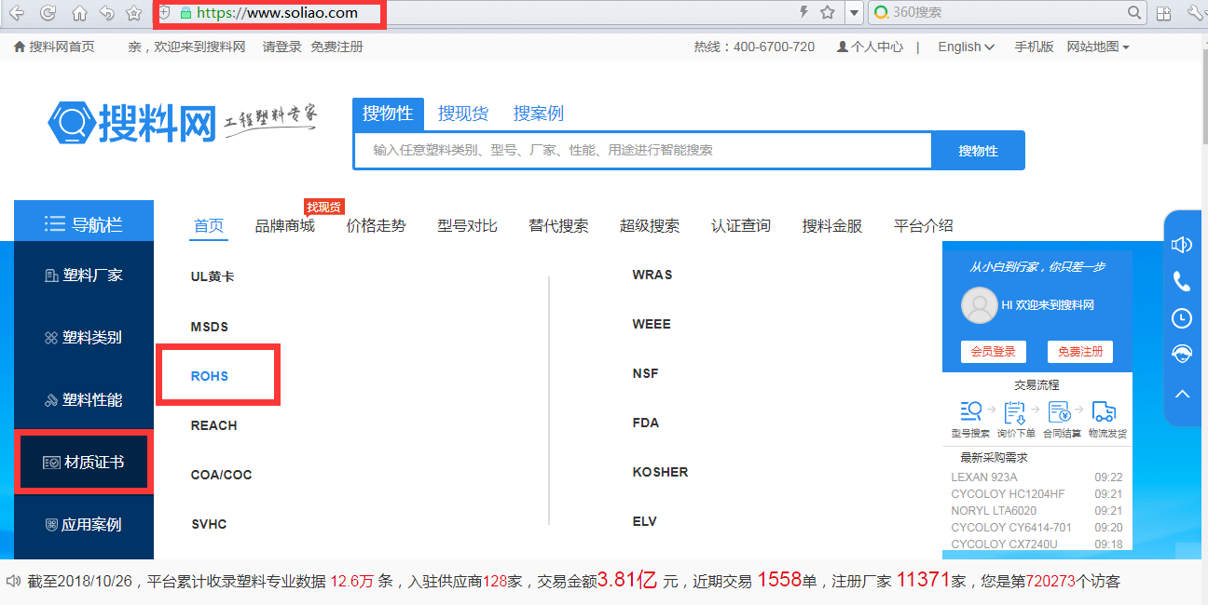Click the speaker announcement icon in sidebar
The width and height of the screenshot is (1208, 605).
1182,245
